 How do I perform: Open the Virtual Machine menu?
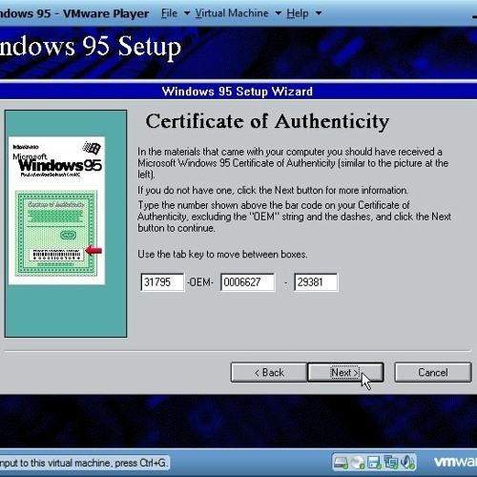[x=232, y=13]
